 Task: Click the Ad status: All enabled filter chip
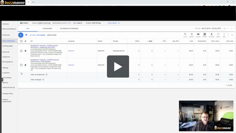[37, 35]
